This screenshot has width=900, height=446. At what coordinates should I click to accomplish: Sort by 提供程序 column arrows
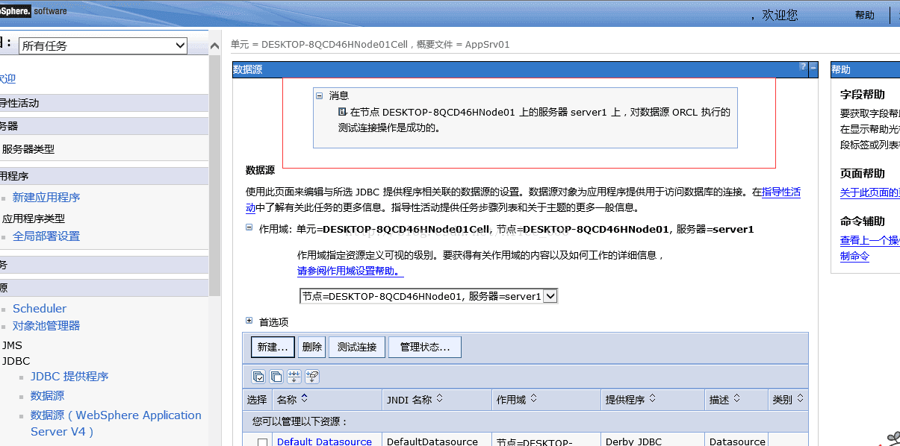coord(653,399)
